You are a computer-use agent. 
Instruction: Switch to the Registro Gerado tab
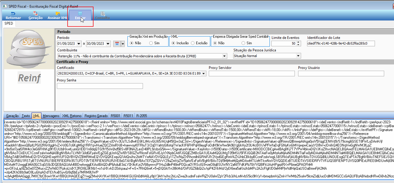click(x=96, y=116)
